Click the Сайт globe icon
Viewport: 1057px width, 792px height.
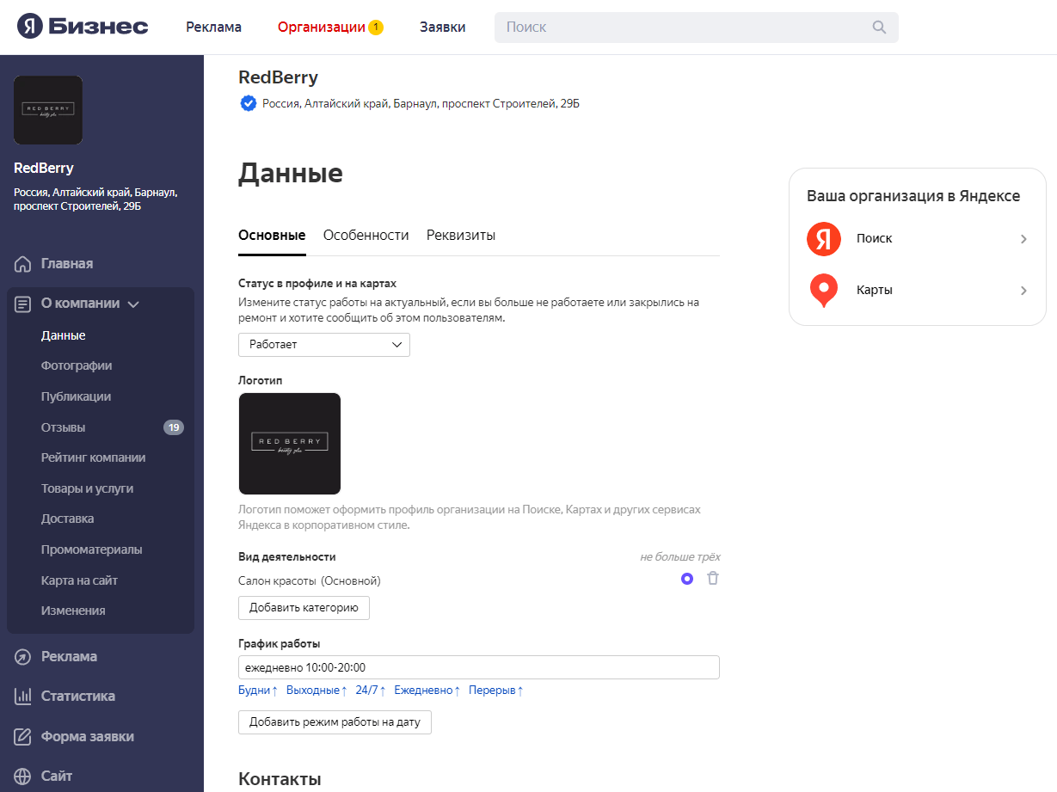pos(23,777)
